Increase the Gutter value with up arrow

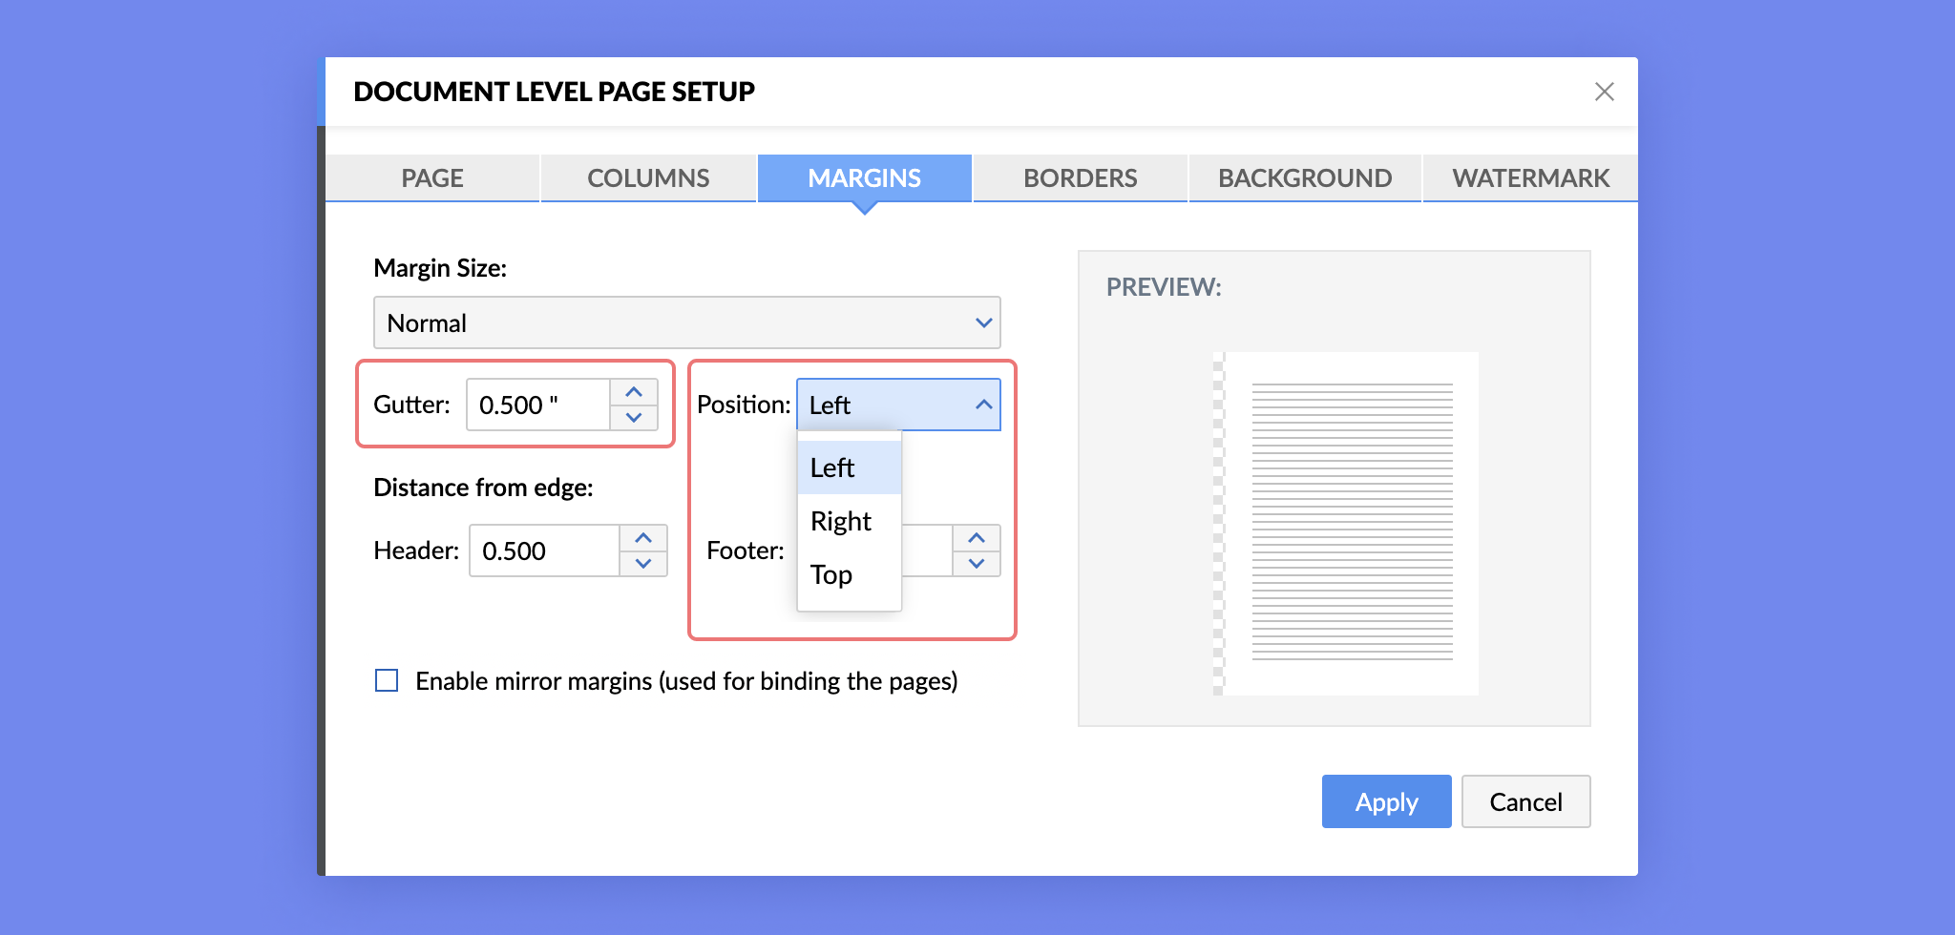634,392
